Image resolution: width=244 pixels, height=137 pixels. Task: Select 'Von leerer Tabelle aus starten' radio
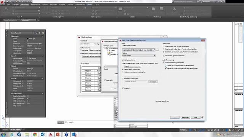coord(81,50)
